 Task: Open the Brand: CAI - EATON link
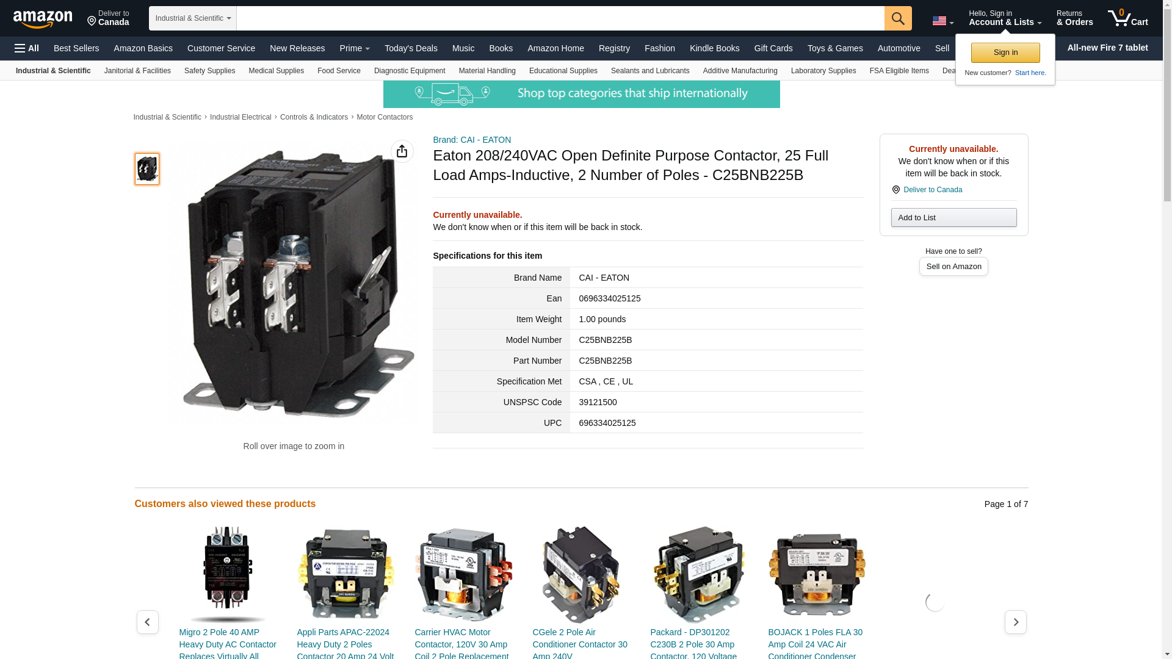tap(472, 140)
